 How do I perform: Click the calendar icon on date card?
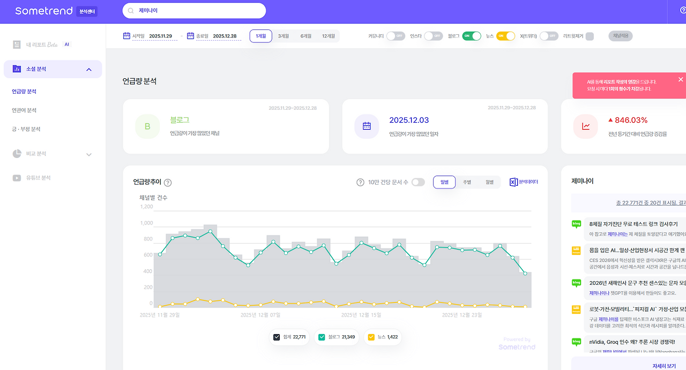coord(367,126)
